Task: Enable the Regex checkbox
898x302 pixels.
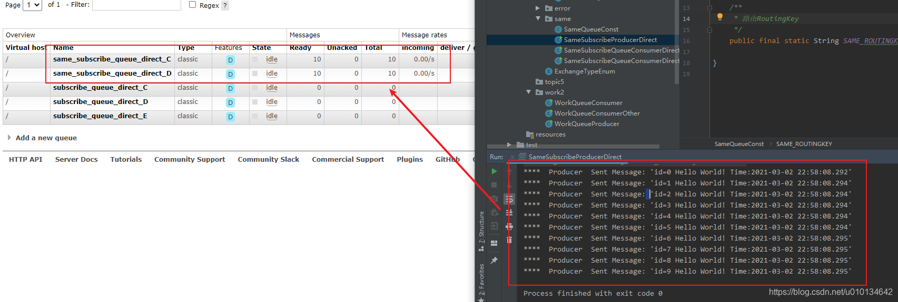Action: [x=192, y=5]
